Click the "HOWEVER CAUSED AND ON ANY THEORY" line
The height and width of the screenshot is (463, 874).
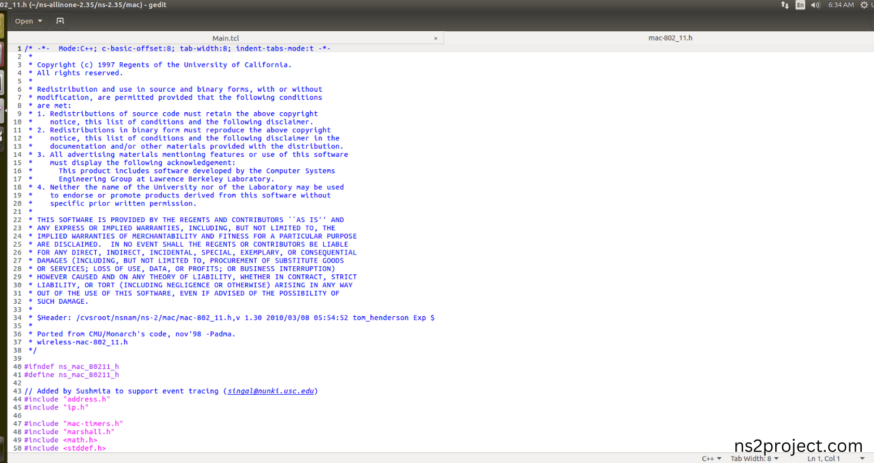pyautogui.click(x=192, y=277)
